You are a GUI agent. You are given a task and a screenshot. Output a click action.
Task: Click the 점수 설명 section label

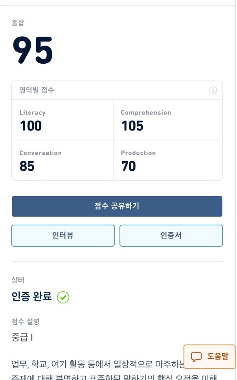[25, 321]
